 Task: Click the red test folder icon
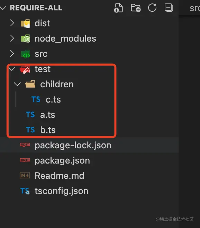pos(25,69)
